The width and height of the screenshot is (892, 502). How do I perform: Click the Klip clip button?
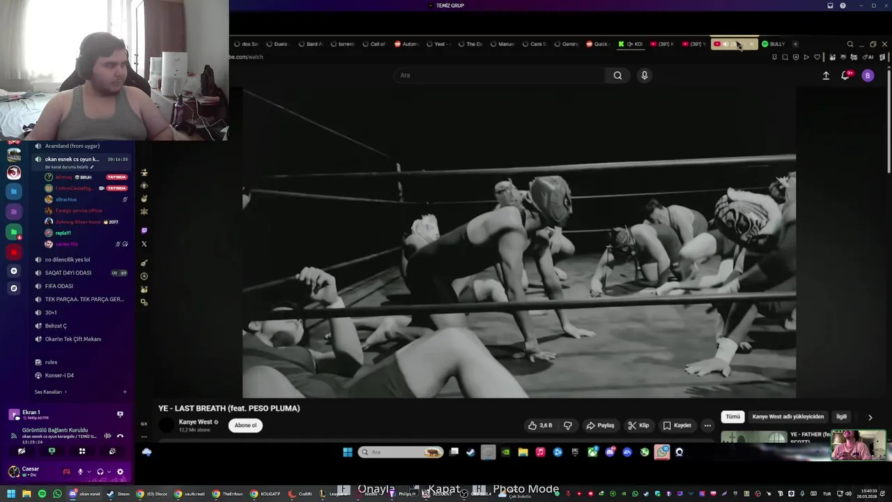(x=638, y=425)
